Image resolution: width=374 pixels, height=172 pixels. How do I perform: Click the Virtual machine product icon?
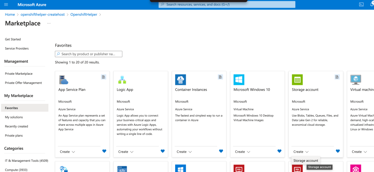[x=356, y=80]
